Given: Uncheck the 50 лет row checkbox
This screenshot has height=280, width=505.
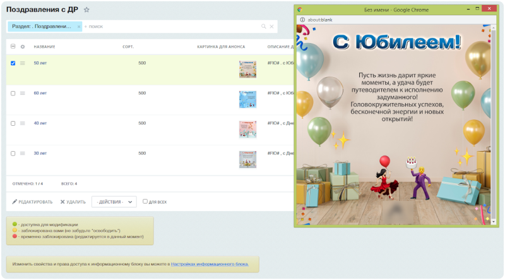Looking at the screenshot, I should (x=13, y=63).
